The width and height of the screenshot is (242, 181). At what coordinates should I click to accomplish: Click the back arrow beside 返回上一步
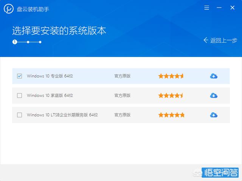(206, 40)
